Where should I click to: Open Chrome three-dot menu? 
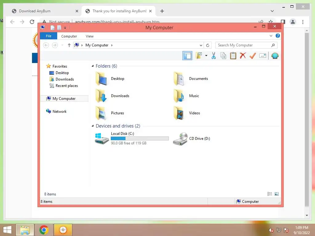[303, 22]
